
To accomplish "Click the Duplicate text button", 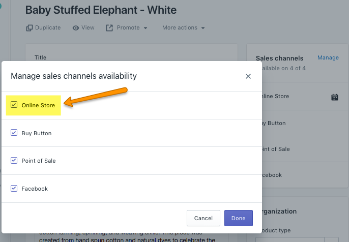I will click(x=48, y=27).
